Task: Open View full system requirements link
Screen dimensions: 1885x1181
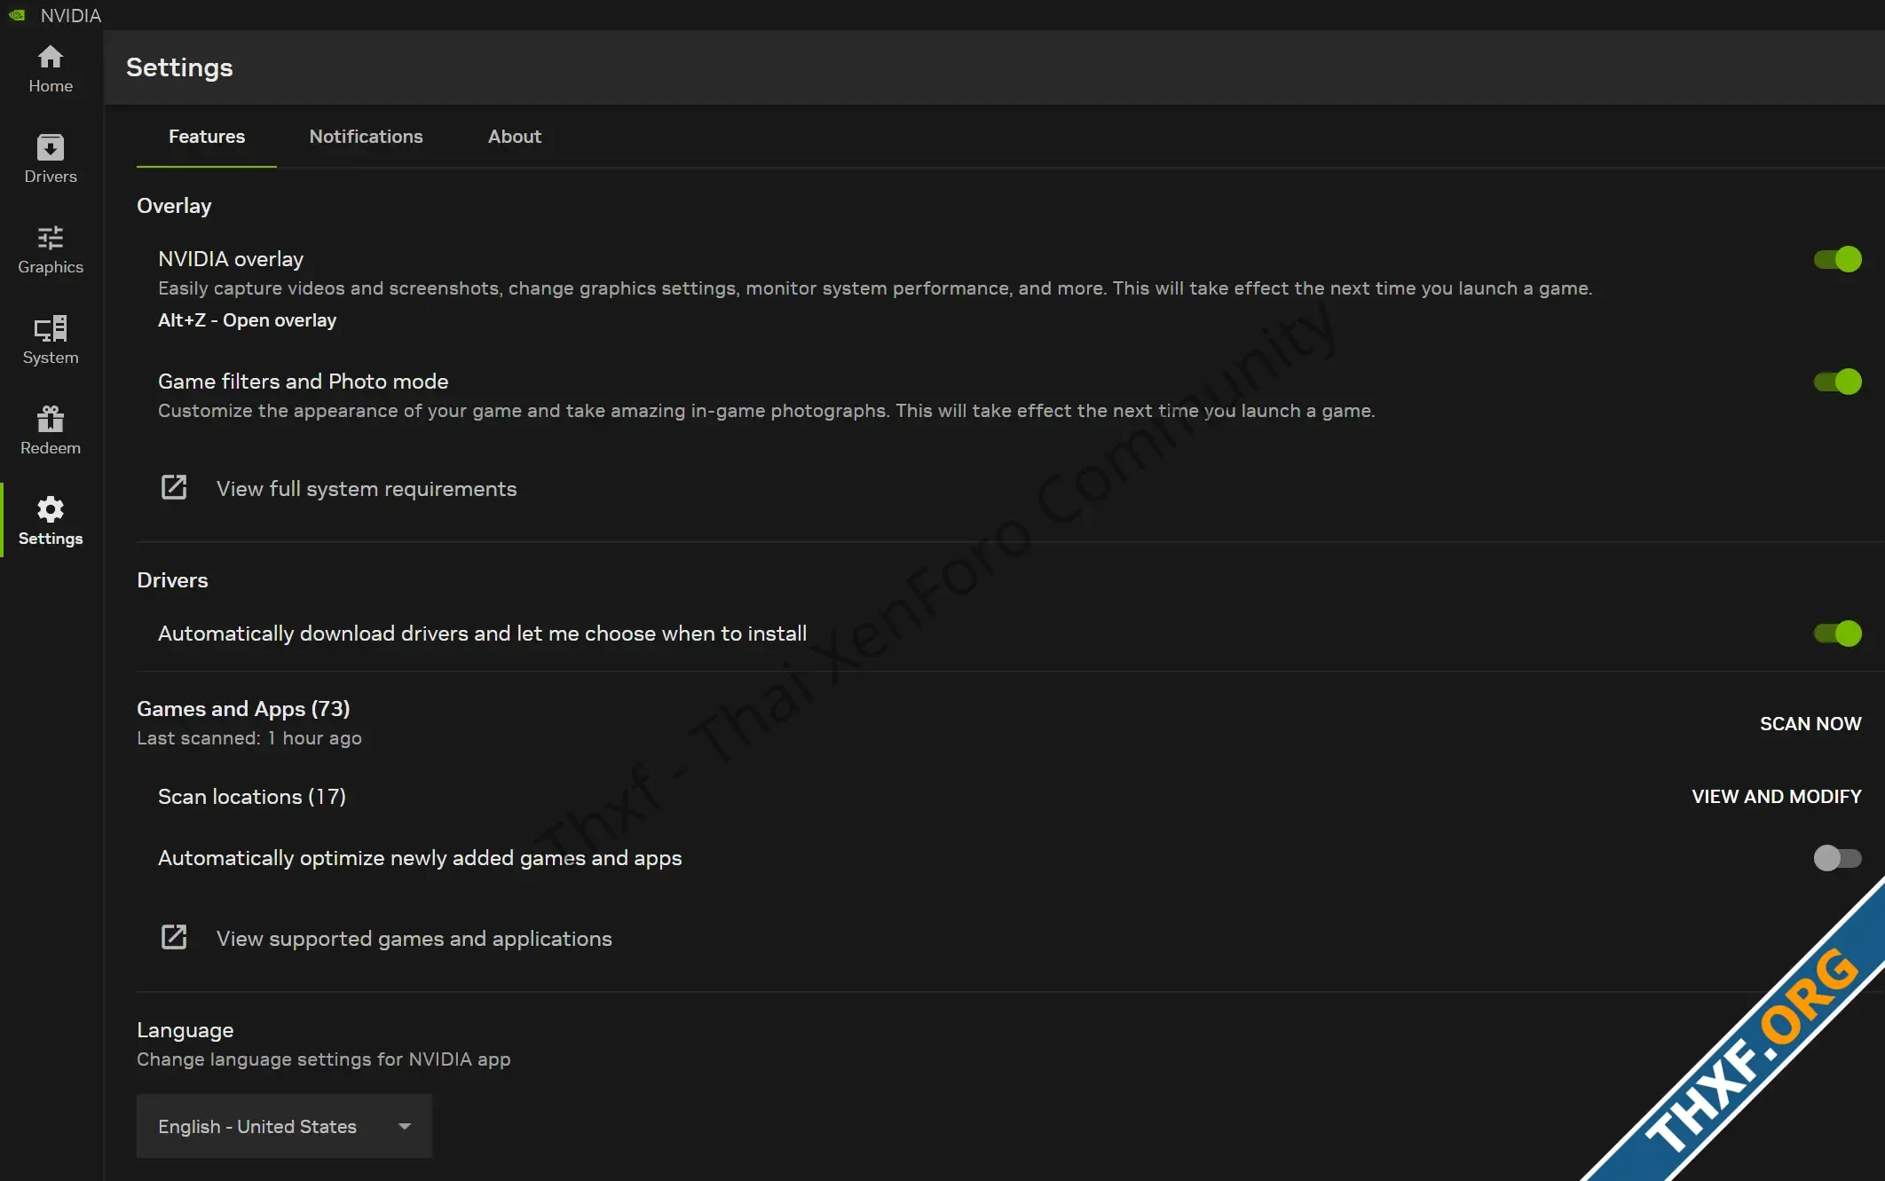Action: click(367, 489)
